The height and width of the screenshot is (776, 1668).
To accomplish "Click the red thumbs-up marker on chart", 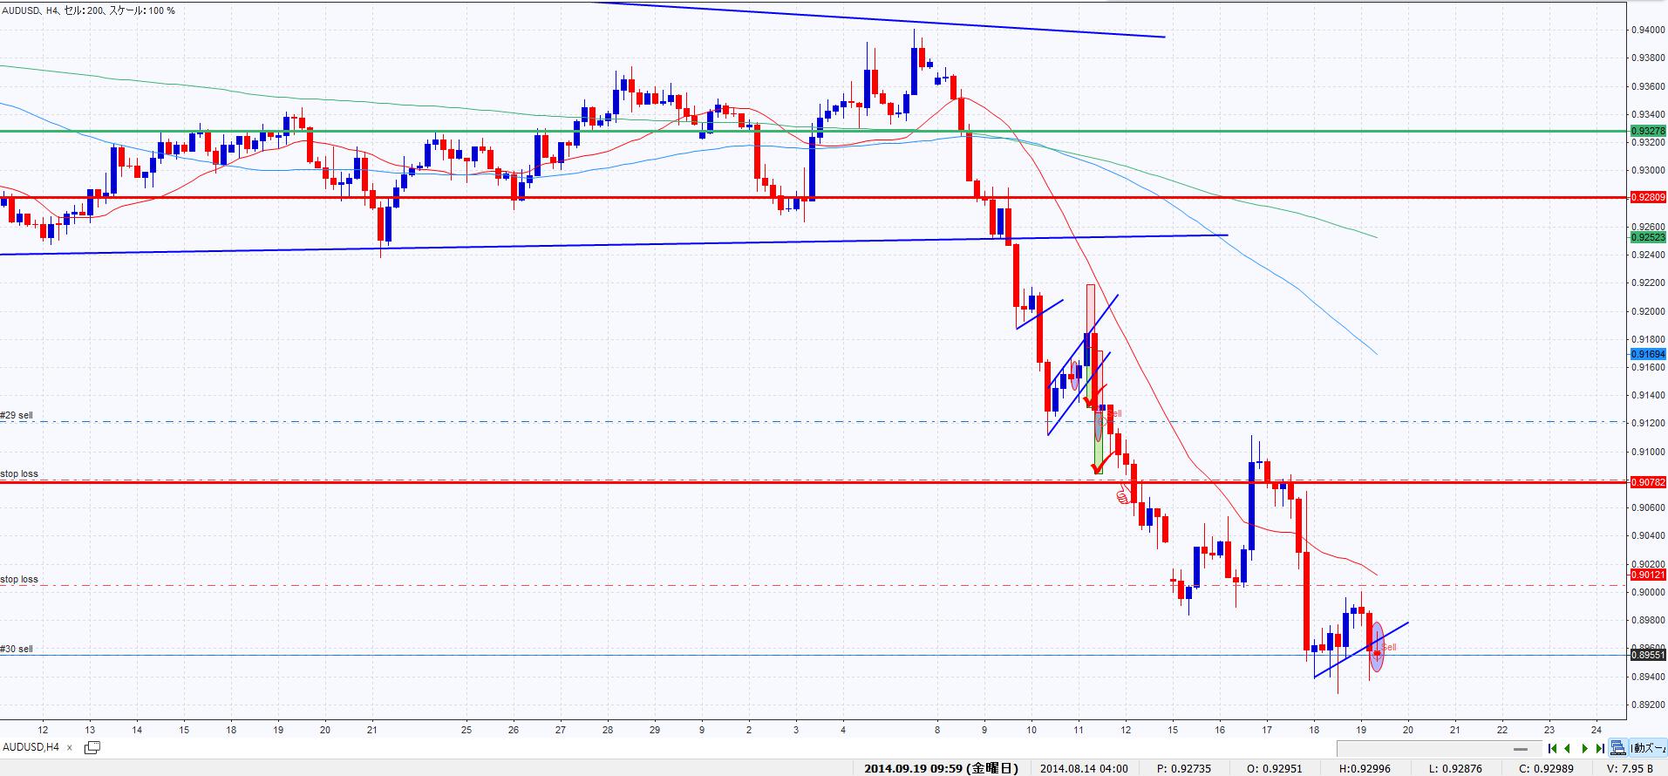I will pyautogui.click(x=1123, y=497).
